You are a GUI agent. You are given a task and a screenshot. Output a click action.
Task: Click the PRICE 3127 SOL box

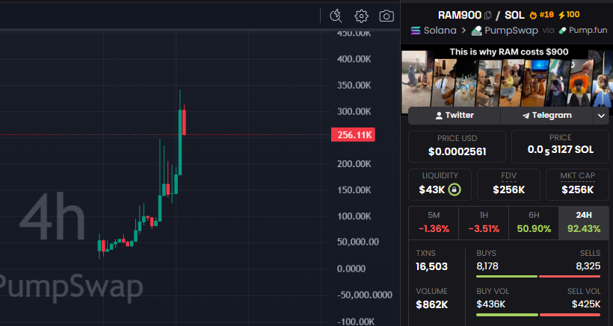560,147
